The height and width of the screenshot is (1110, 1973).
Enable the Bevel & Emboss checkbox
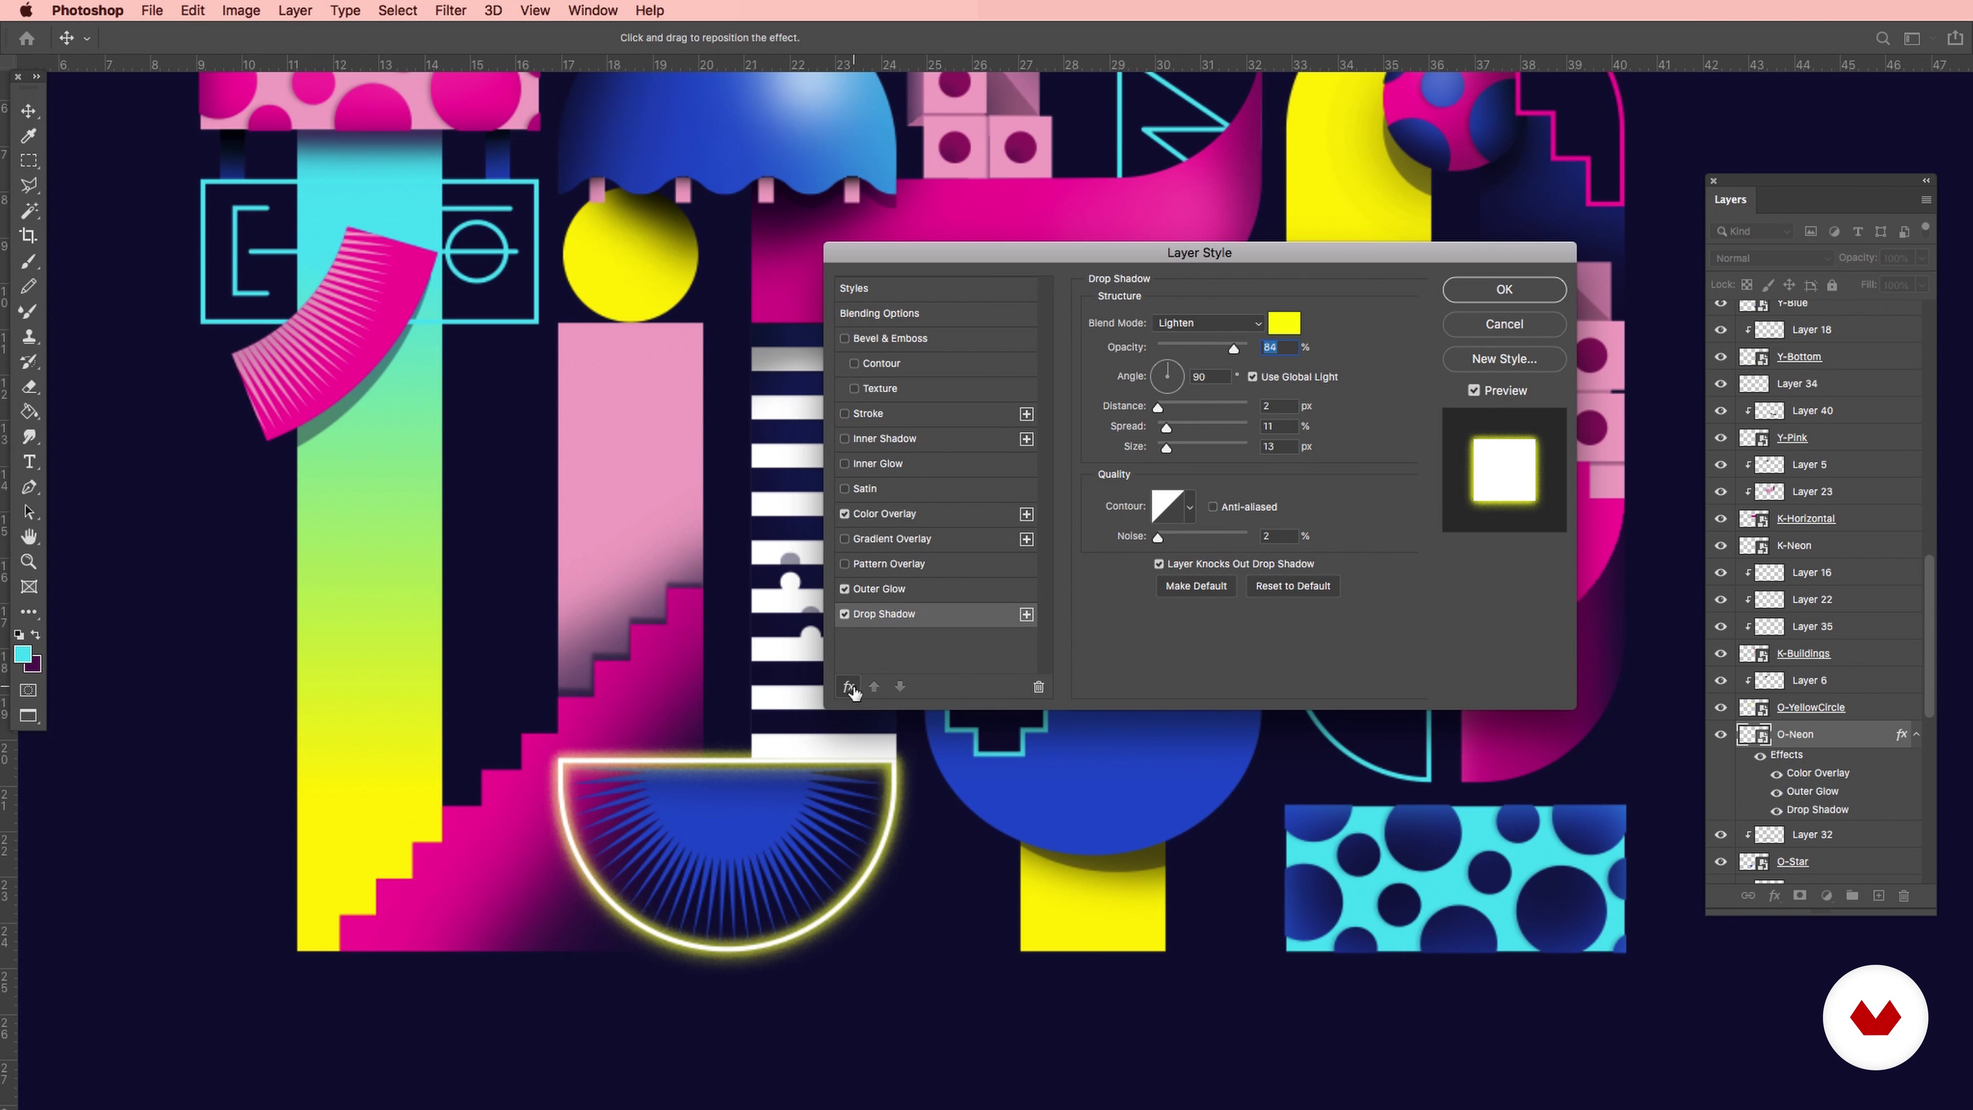point(845,339)
